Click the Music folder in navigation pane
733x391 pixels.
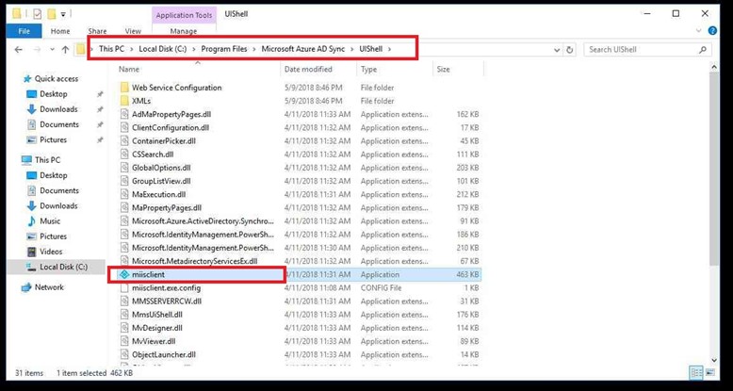[x=50, y=220]
